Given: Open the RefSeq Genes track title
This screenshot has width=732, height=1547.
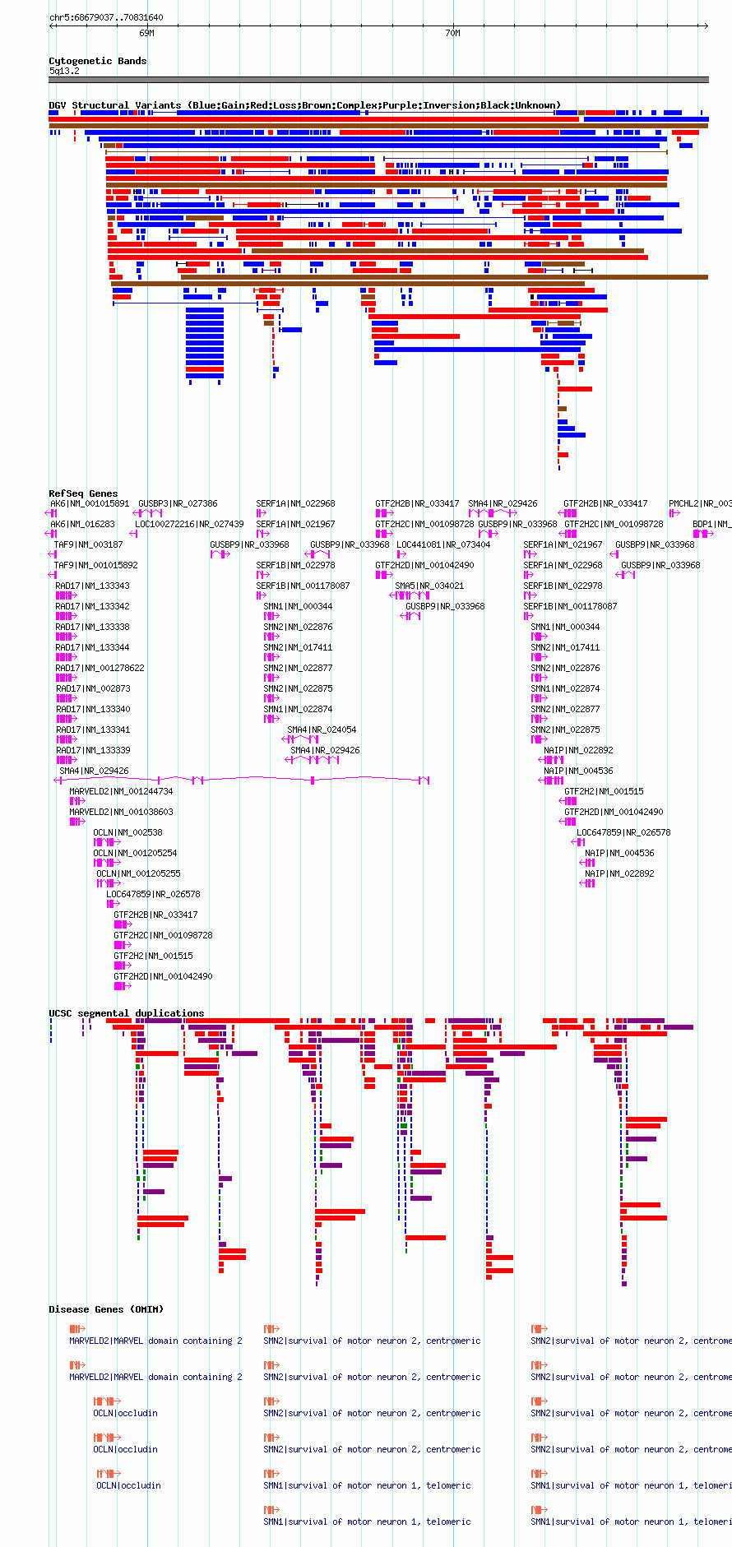Looking at the screenshot, I should pyautogui.click(x=83, y=493).
